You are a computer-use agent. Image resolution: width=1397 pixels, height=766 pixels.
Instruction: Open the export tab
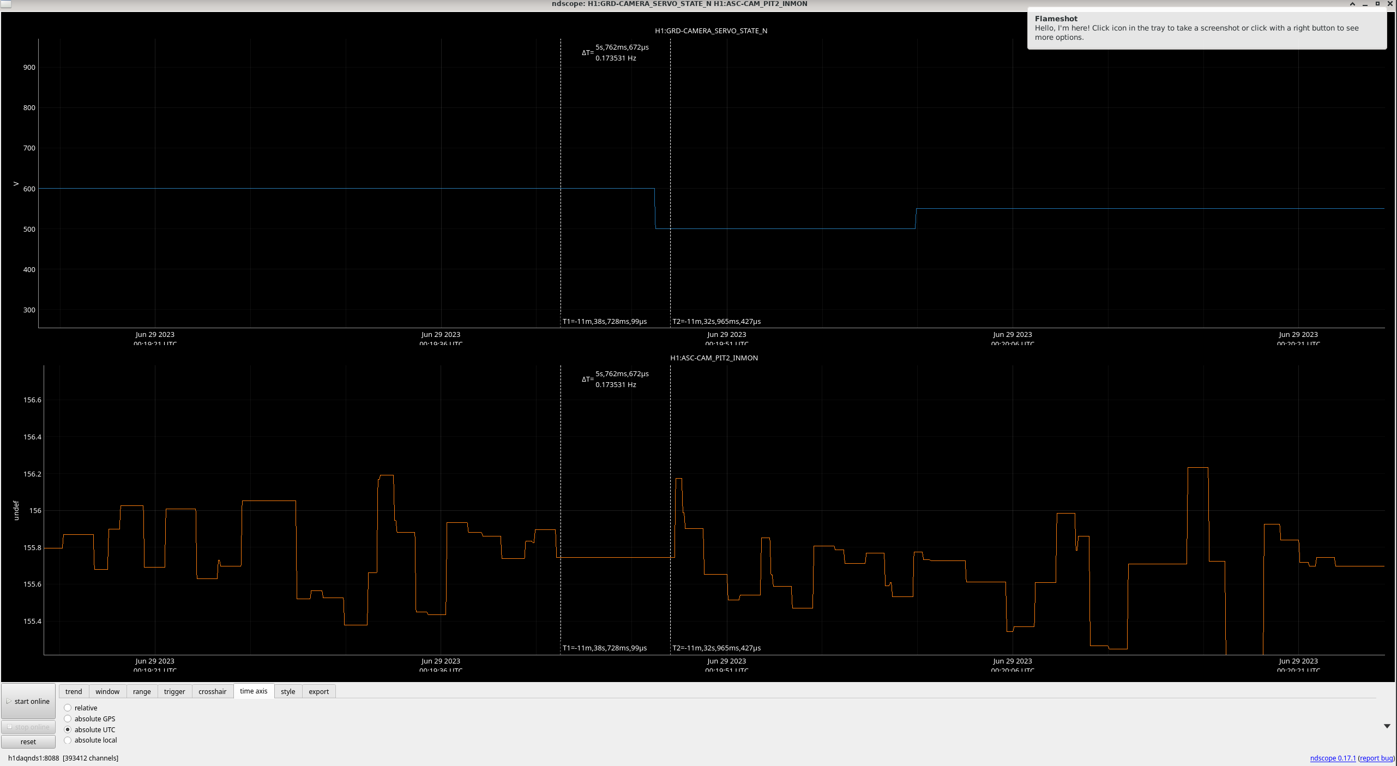(x=318, y=691)
